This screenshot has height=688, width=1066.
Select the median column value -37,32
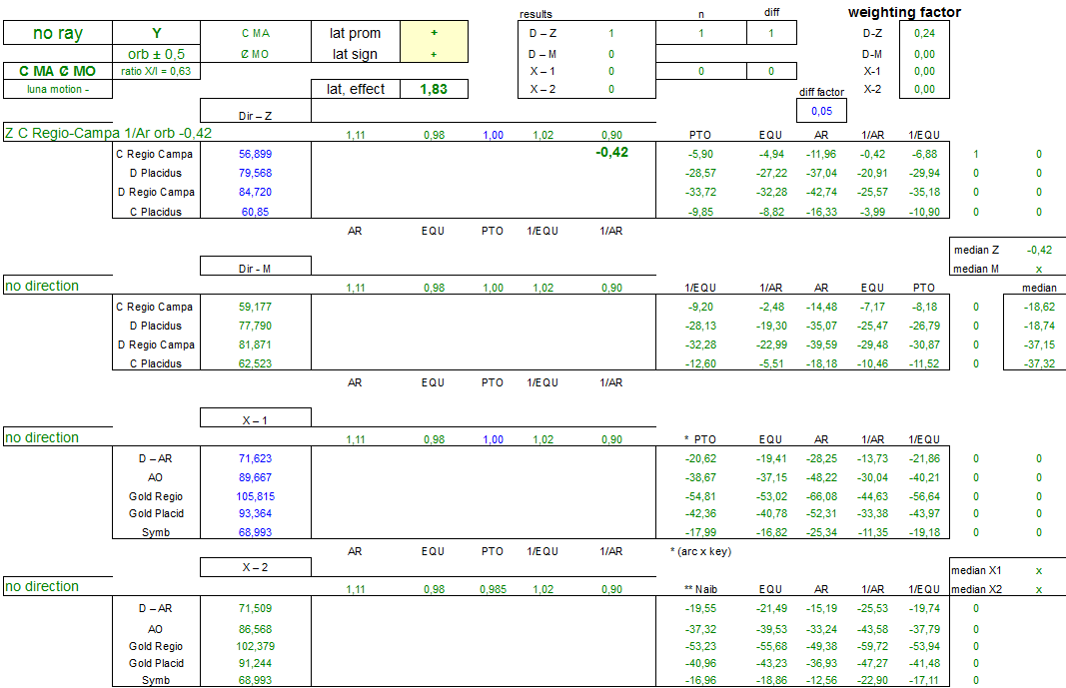pyautogui.click(x=1039, y=364)
